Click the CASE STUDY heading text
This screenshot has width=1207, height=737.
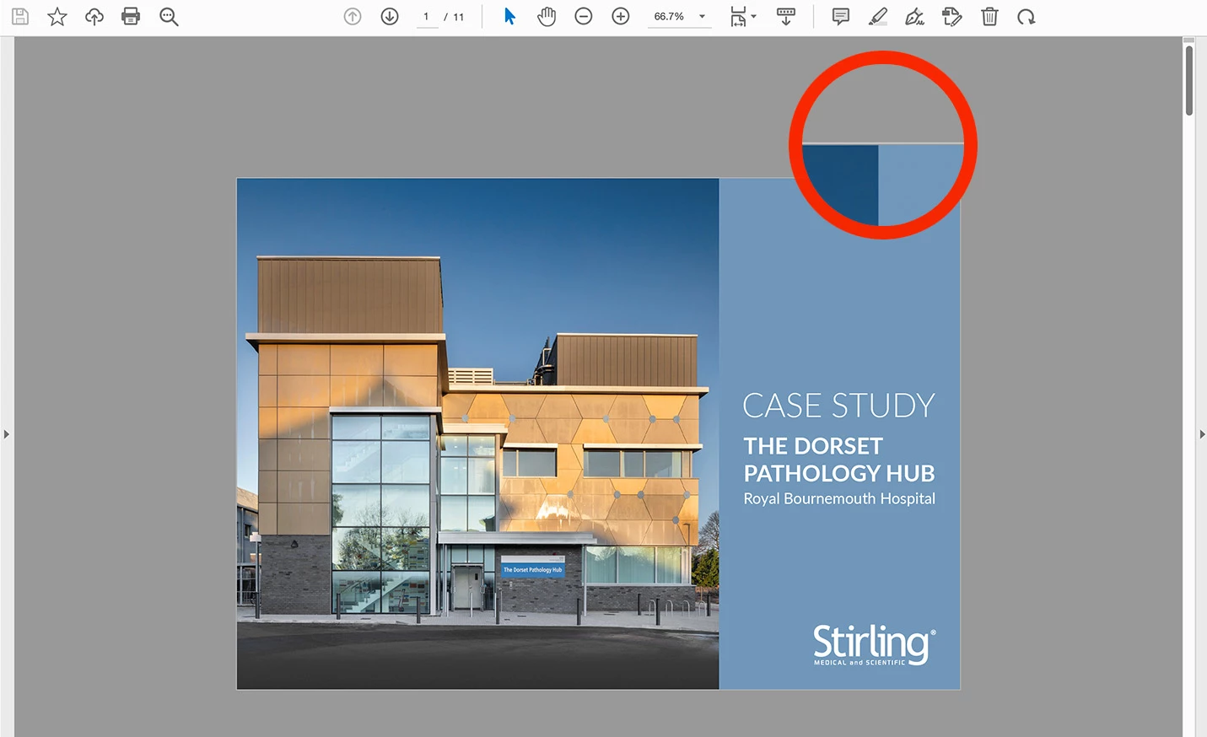click(839, 406)
